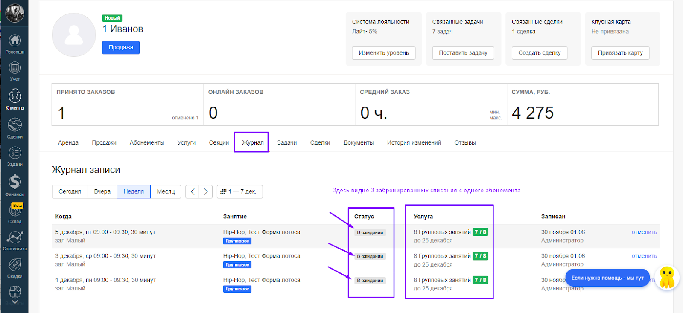
Task: Open Скидки sale tag icon
Action: (x=15, y=265)
